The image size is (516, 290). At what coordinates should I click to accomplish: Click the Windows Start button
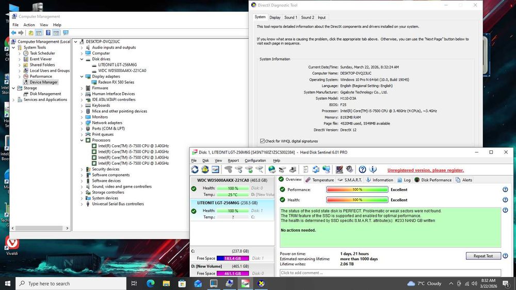(8, 283)
